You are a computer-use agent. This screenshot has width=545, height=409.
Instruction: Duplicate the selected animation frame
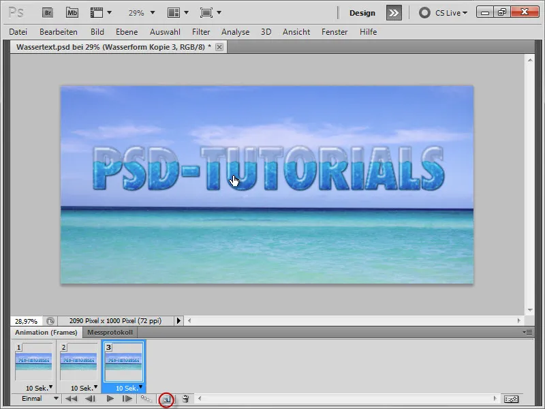click(x=166, y=399)
